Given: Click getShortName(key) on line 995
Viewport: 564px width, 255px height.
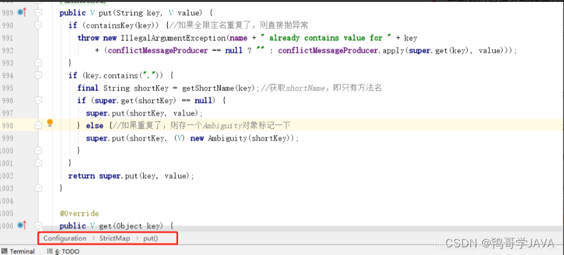Looking at the screenshot, I should pyautogui.click(x=219, y=88).
